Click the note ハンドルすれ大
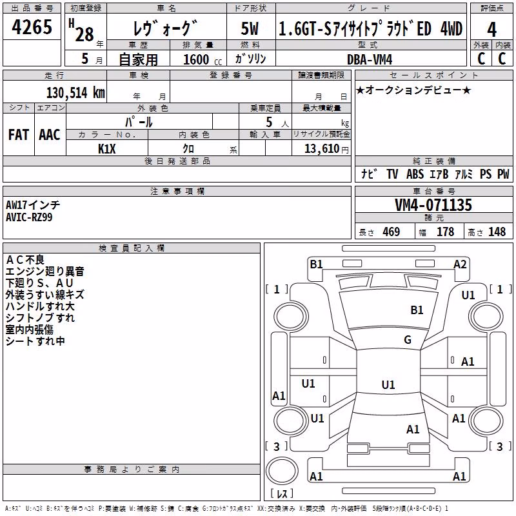The image size is (516, 516). (40, 306)
